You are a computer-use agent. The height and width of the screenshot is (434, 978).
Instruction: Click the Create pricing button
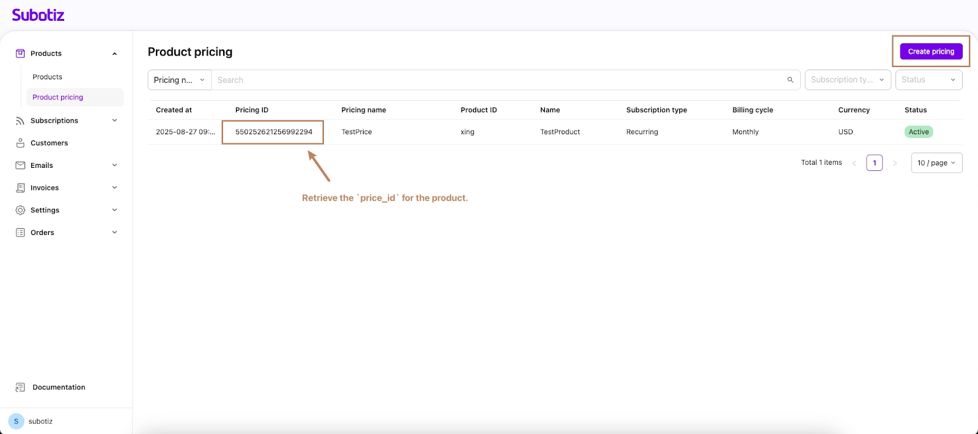930,52
